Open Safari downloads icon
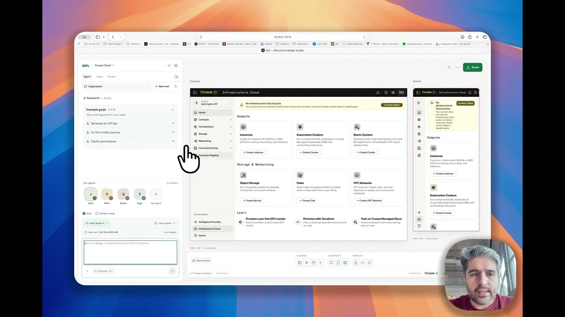Screen dimensions: 565x317 pyautogui.click(x=462, y=37)
